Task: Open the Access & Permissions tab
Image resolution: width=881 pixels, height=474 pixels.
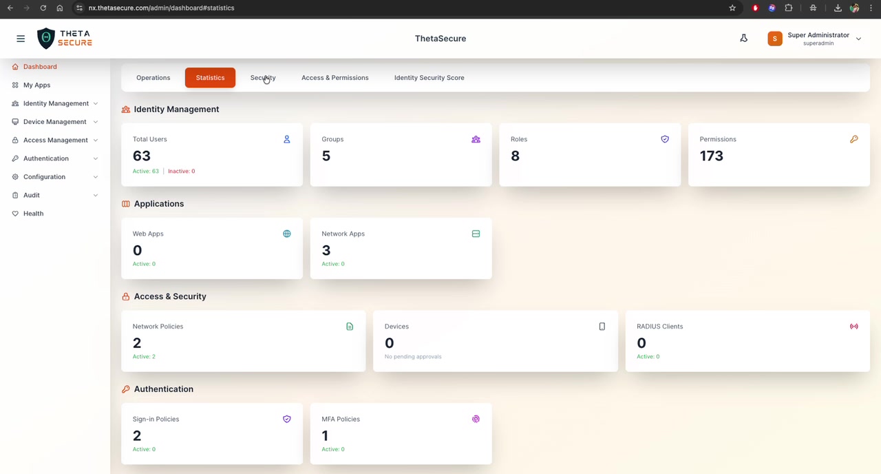Action: coord(335,78)
